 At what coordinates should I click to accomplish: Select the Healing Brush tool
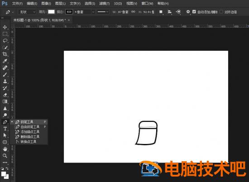point(5,68)
